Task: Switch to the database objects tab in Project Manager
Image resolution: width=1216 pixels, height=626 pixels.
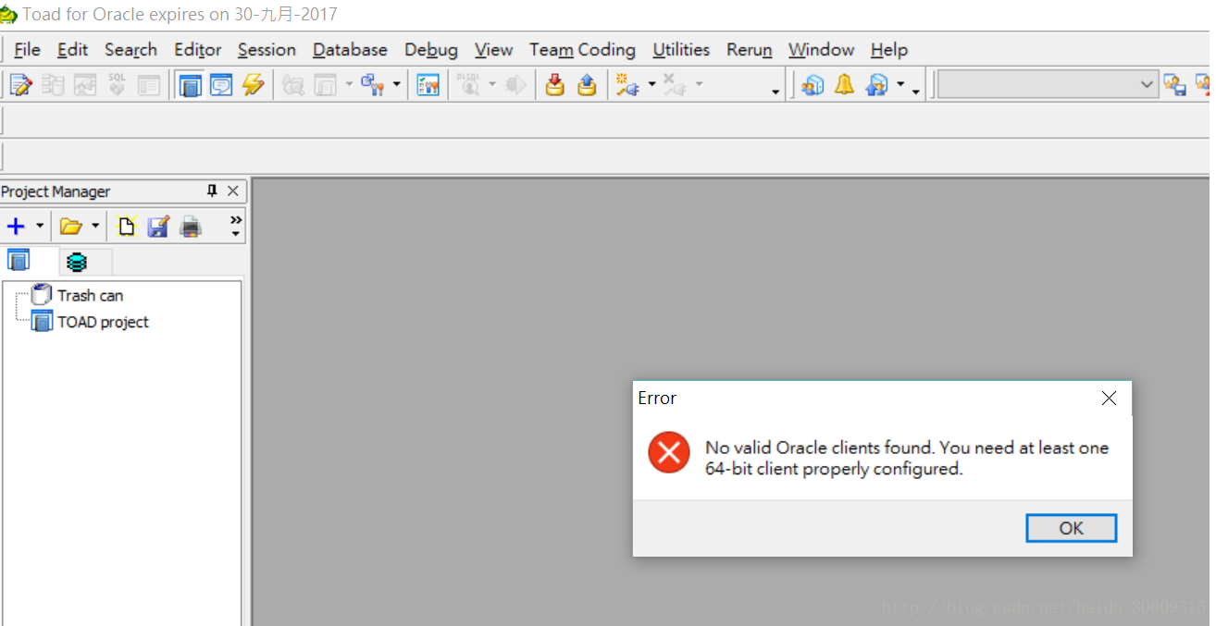Action: (77, 260)
